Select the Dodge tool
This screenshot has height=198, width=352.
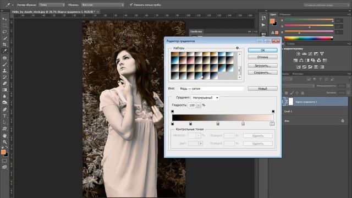(x=4, y=103)
